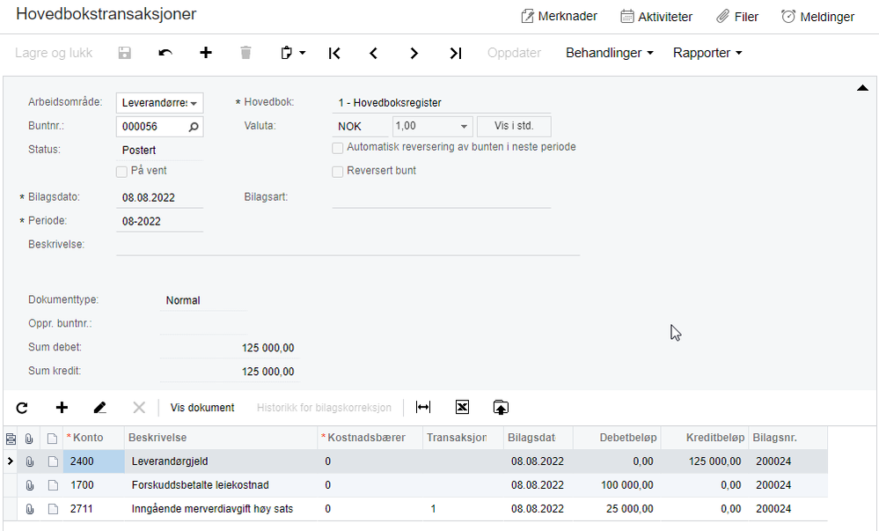Collapse the header form panel
The image size is (879, 531).
point(862,88)
